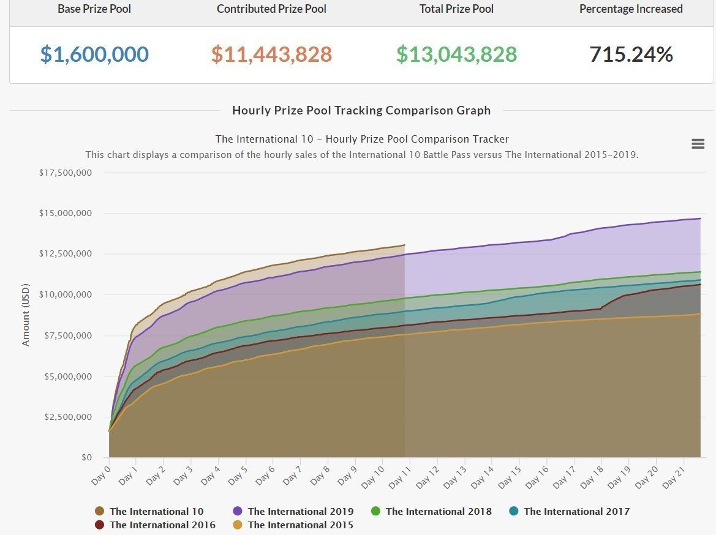Click the Amount (USD) axis title
This screenshot has width=716, height=535.
pyautogui.click(x=26, y=315)
